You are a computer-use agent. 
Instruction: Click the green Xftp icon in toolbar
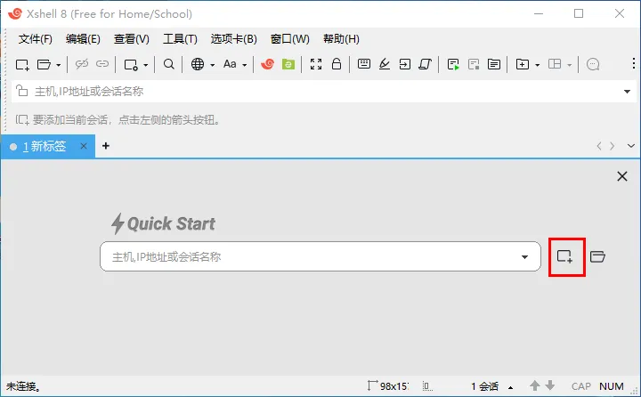[x=288, y=64]
